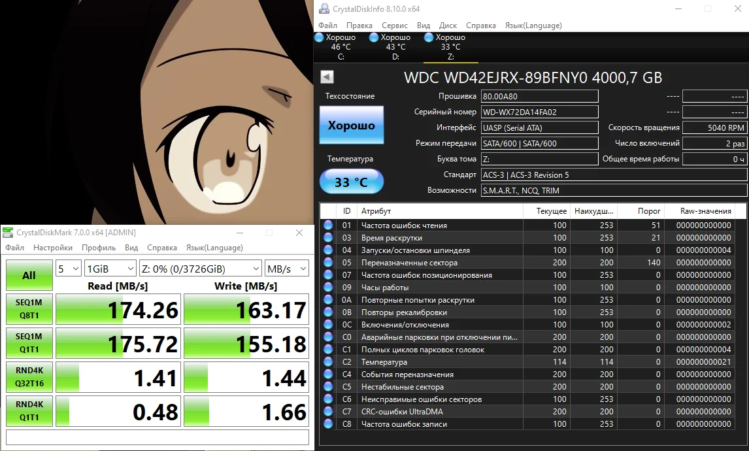The height and width of the screenshot is (451, 749).
Task: Open the Вид menu in CrystalDiskInfo
Action: coord(424,25)
